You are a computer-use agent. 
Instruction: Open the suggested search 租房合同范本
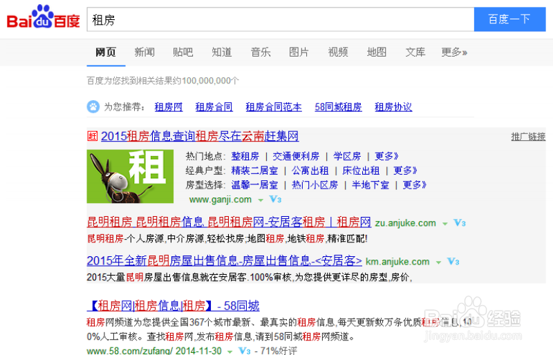click(x=274, y=107)
